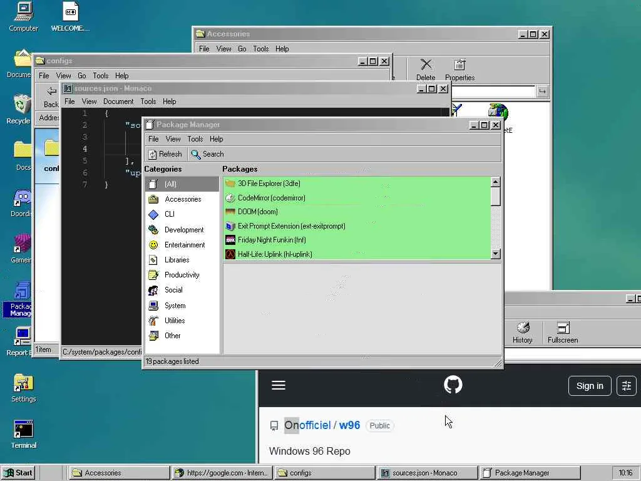Select Exit Prompt Extension package
641x481 pixels.
coord(357,226)
